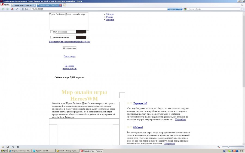This screenshot has height=153, width=245.
Task: Go forward with the forward arrow
Action: click(7, 9)
